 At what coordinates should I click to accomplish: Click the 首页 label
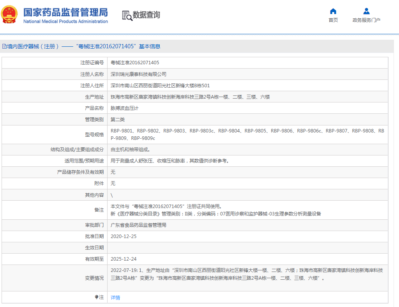pyautogui.click(x=333, y=20)
